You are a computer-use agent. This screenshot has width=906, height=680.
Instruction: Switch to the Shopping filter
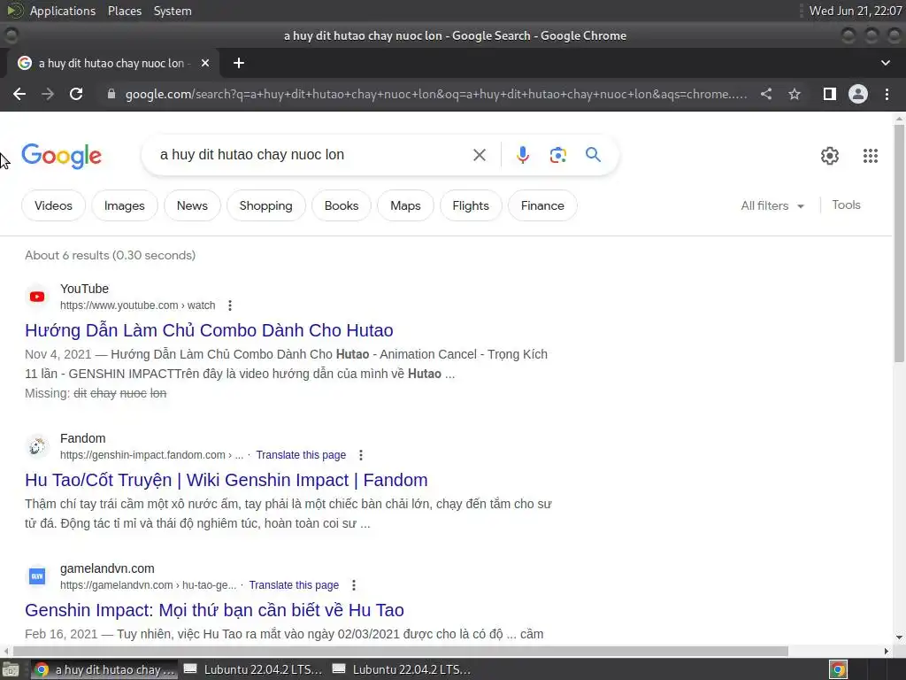pyautogui.click(x=265, y=205)
